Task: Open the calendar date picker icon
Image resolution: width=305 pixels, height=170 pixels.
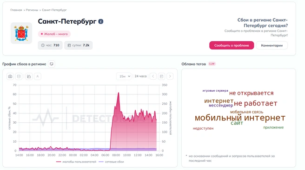Action: pyautogui.click(x=161, y=76)
